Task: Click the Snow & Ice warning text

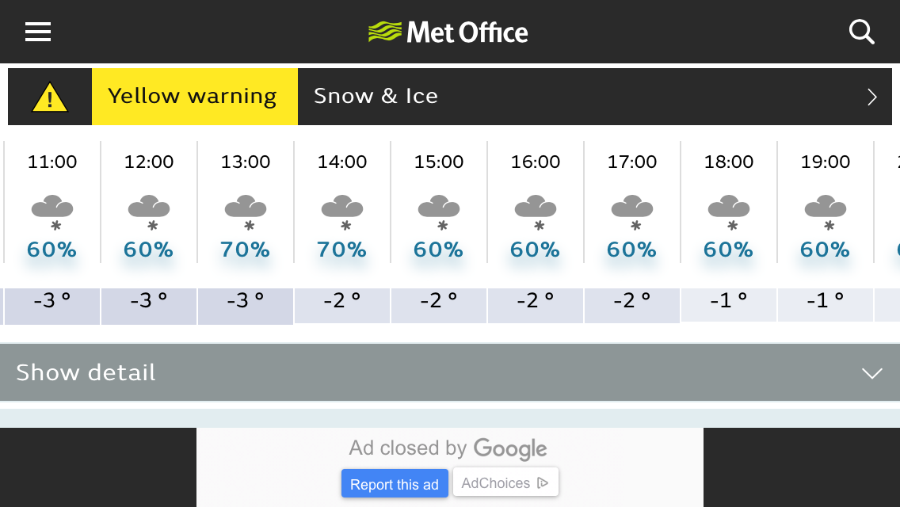Action: click(376, 96)
